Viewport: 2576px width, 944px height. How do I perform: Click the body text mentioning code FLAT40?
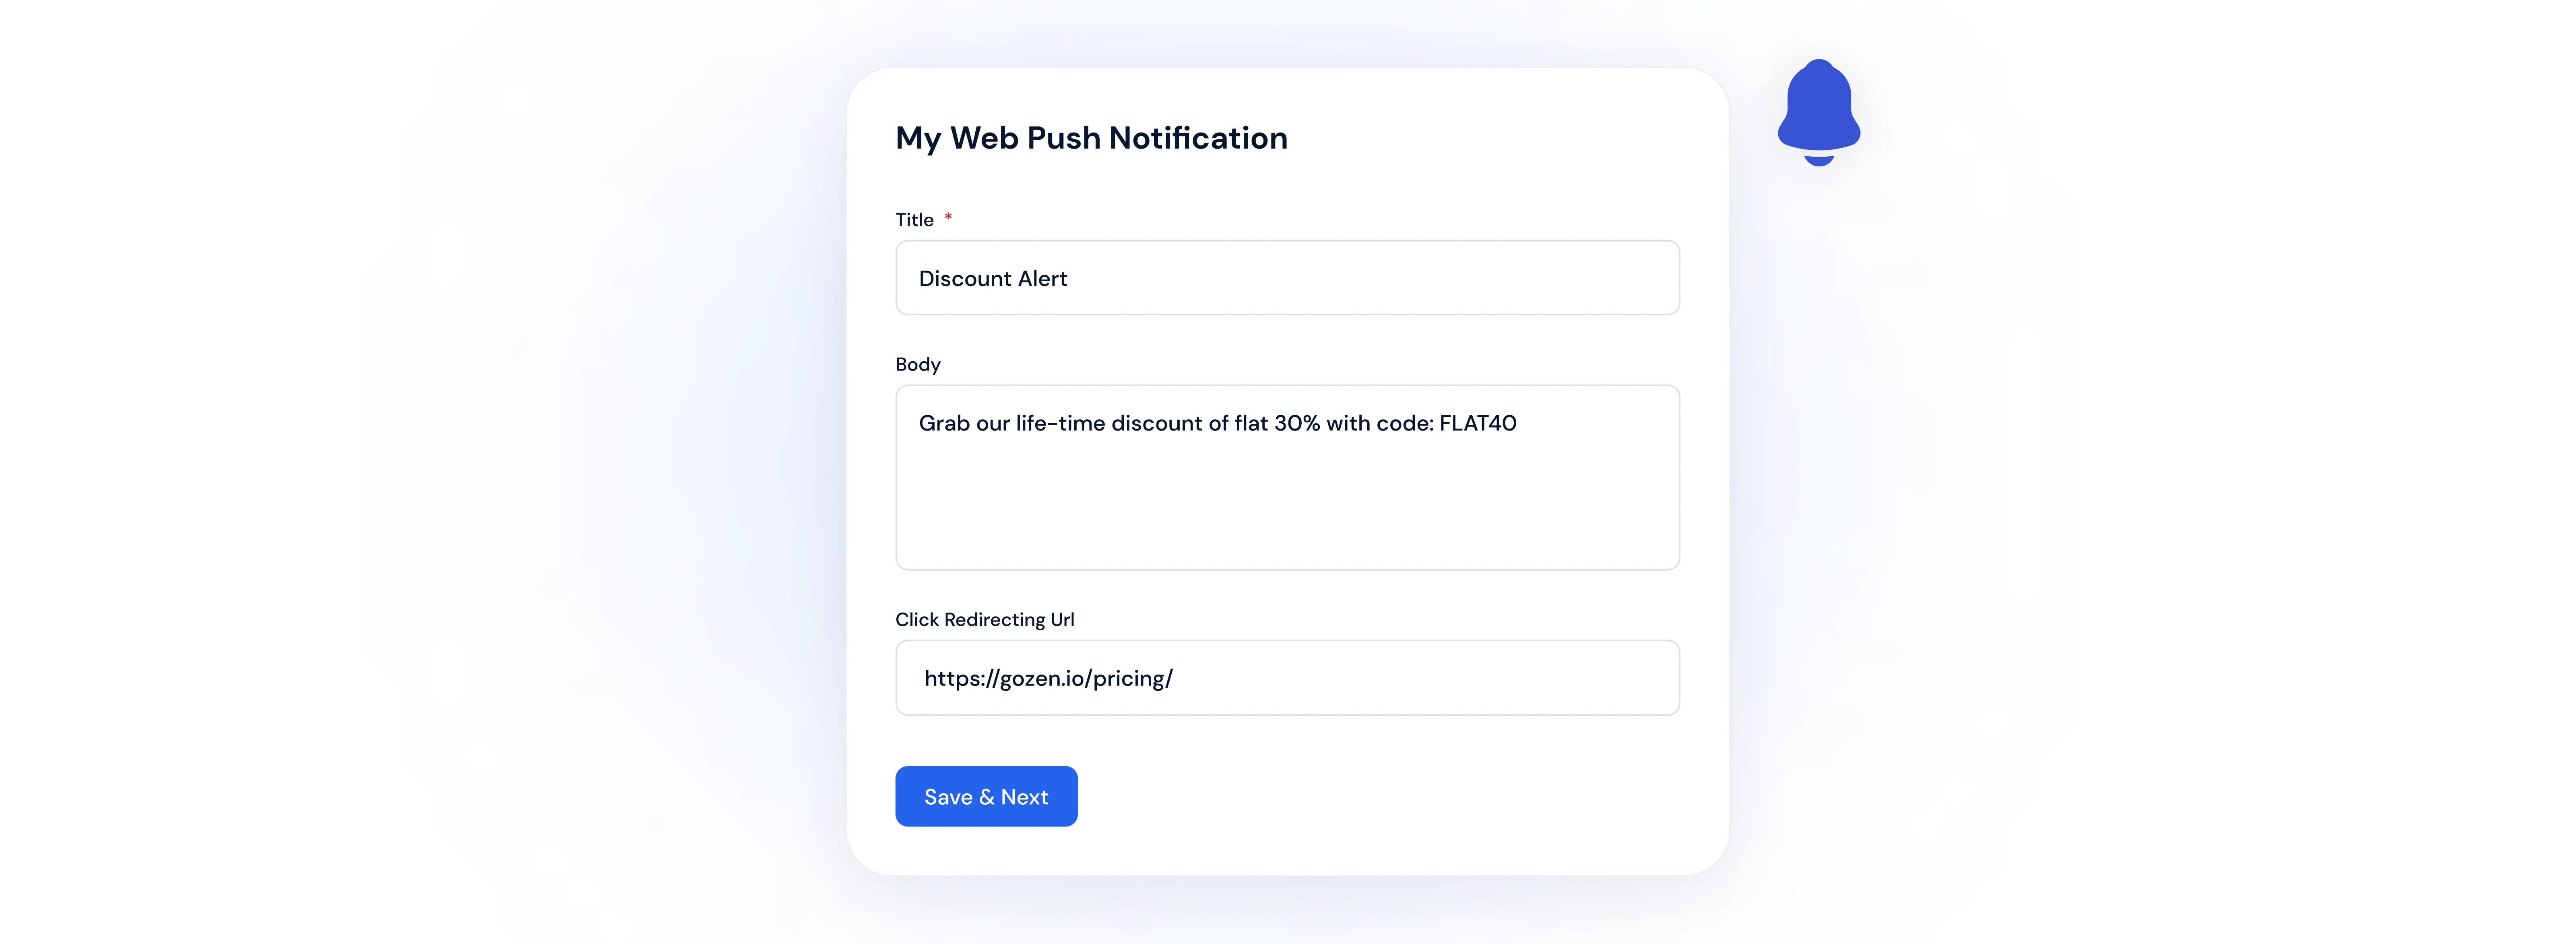[x=1217, y=422]
